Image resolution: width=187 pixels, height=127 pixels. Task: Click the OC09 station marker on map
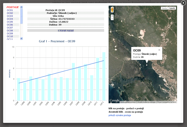[x=146, y=65]
